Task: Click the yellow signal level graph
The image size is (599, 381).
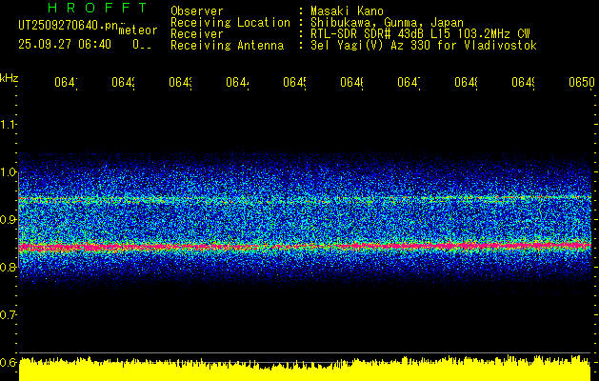Action: (305, 370)
